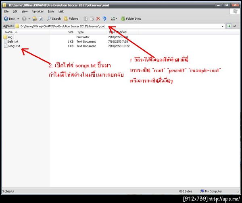Image resolution: width=242 pixels, height=203 pixels.
Task: Open the Forward history dropdown arrow
Action: click(x=29, y=19)
